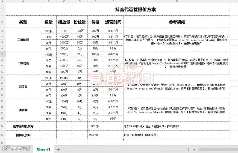Click the 运营时间 header cell
238x153 pixels.
coord(113,22)
